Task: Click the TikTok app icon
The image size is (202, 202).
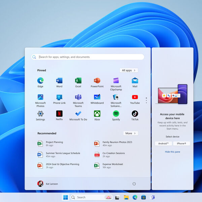Action: (x=135, y=114)
